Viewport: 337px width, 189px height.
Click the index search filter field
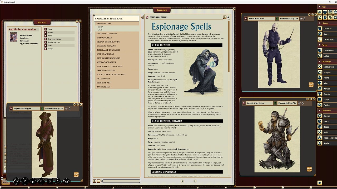(121, 181)
